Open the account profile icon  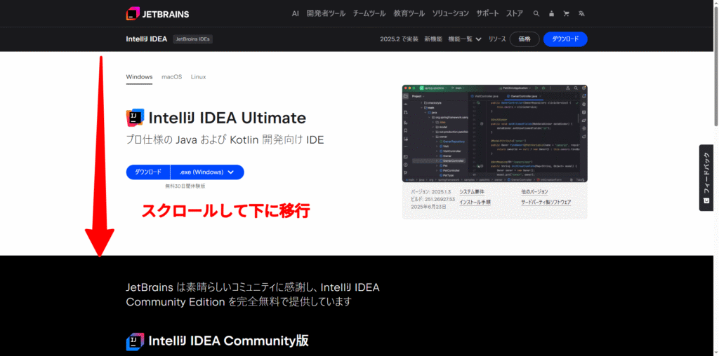[x=551, y=14]
